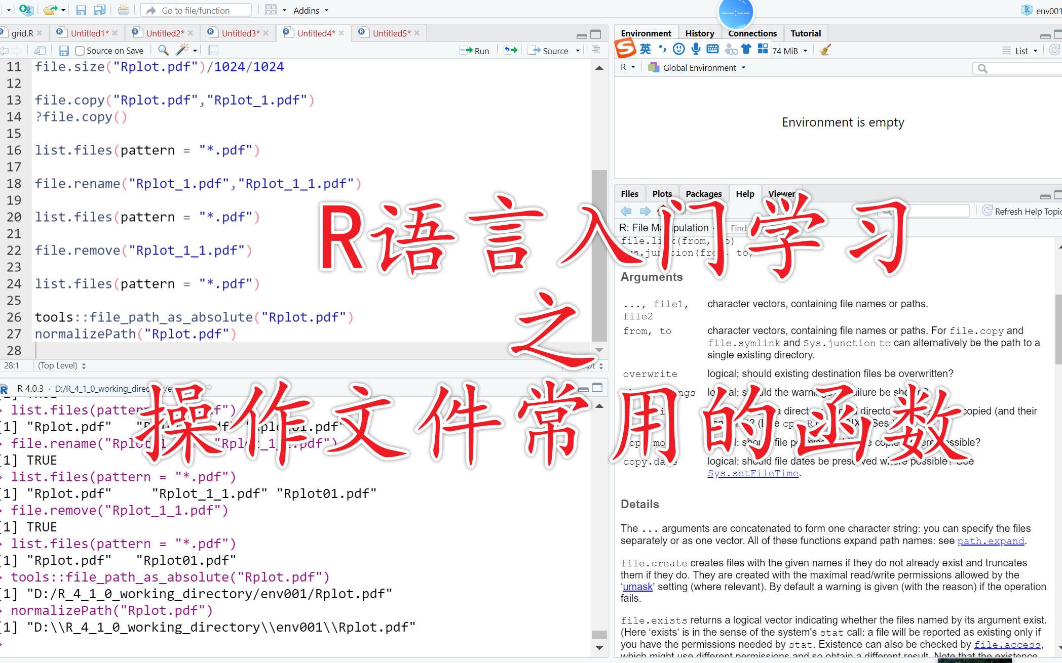Click the Run button
The width and height of the screenshot is (1062, 663).
[x=474, y=51]
